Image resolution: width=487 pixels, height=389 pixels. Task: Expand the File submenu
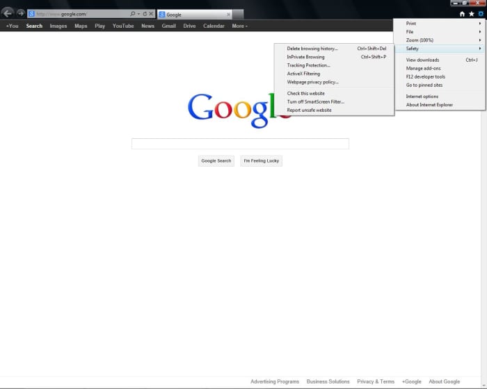440,32
